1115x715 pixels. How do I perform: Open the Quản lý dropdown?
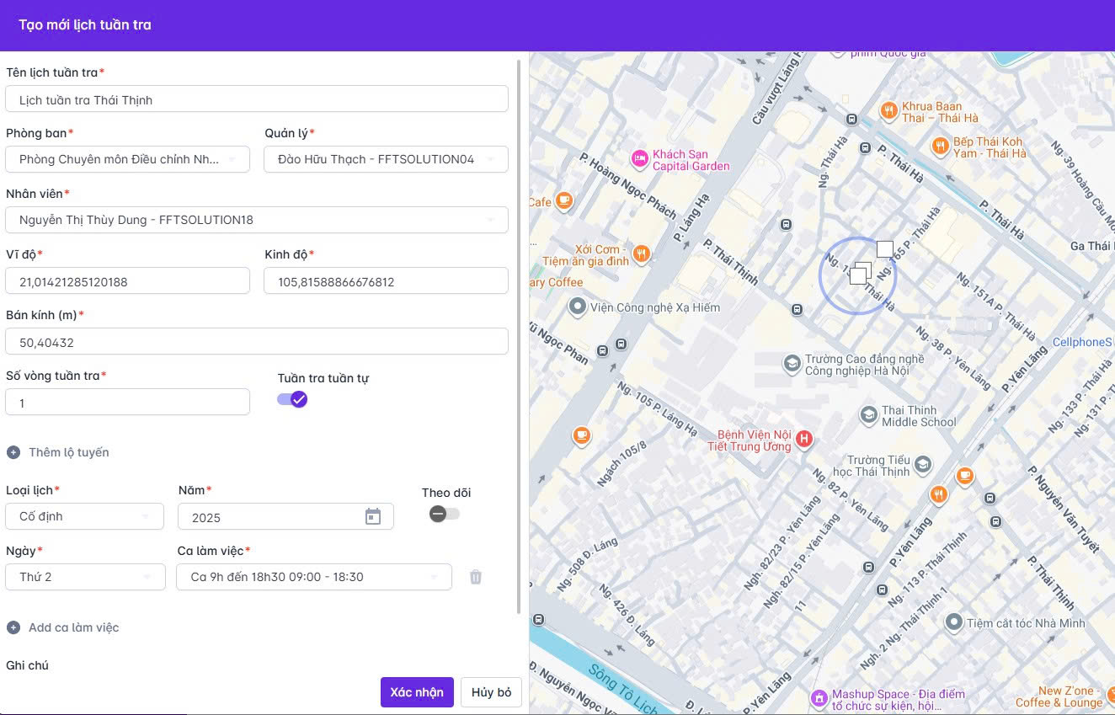click(386, 159)
